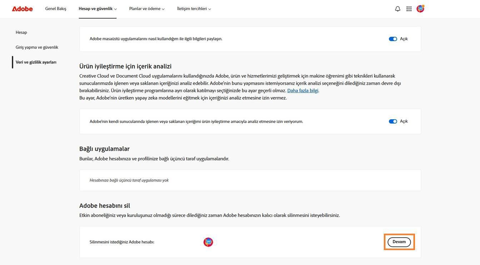Toggle the 'Açık' switch for product improvement

tap(393, 121)
